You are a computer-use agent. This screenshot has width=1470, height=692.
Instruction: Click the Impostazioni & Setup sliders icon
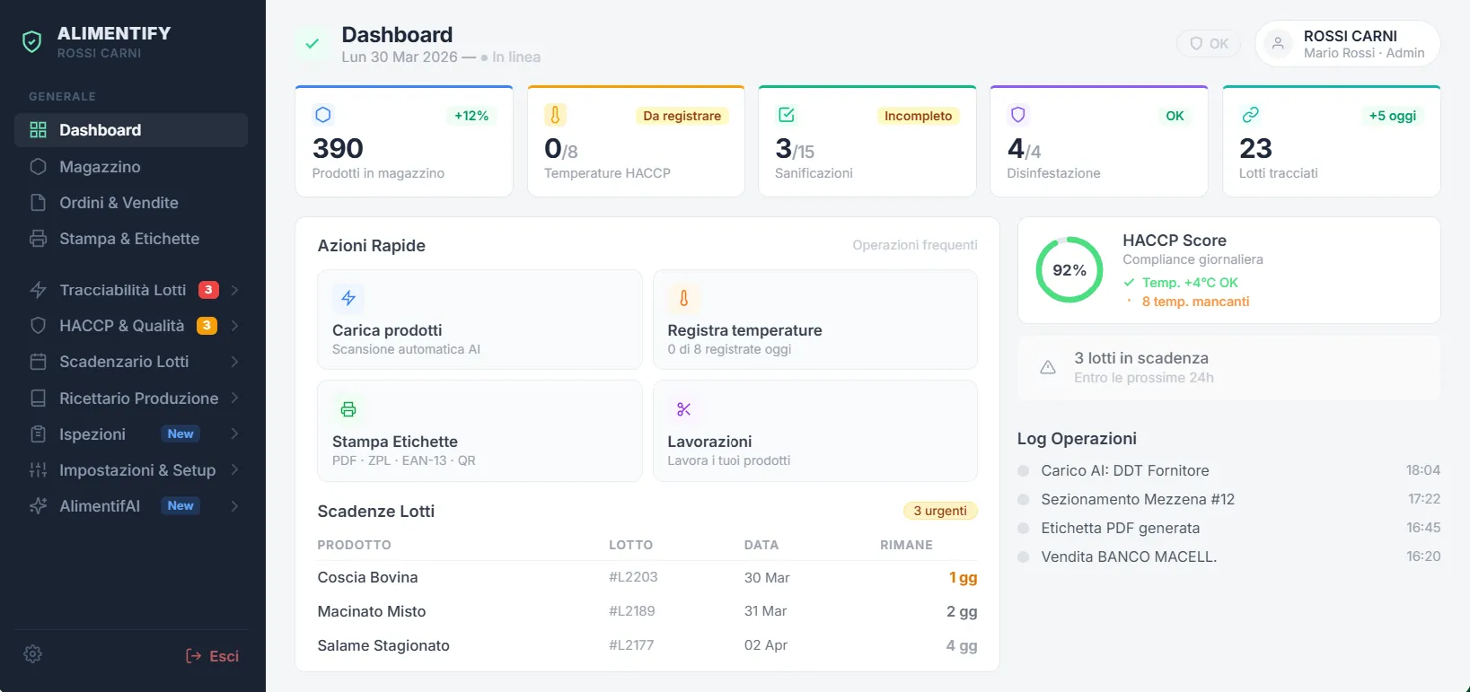38,470
